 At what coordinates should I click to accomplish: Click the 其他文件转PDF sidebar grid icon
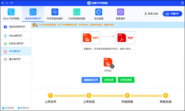click(x=5, y=27)
